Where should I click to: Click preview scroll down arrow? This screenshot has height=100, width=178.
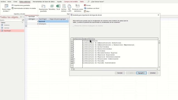(x=159, y=67)
